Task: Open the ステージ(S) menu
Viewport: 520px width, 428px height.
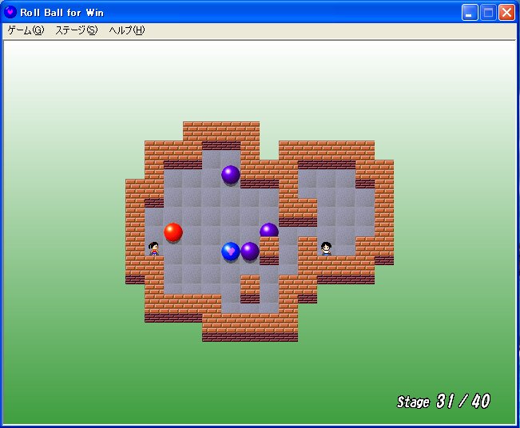Action: pyautogui.click(x=76, y=30)
